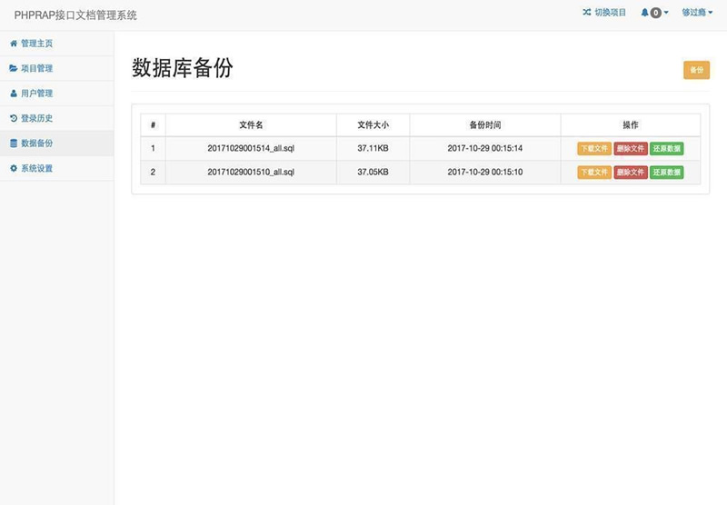Expand the notification count dropdown arrow

[666, 13]
